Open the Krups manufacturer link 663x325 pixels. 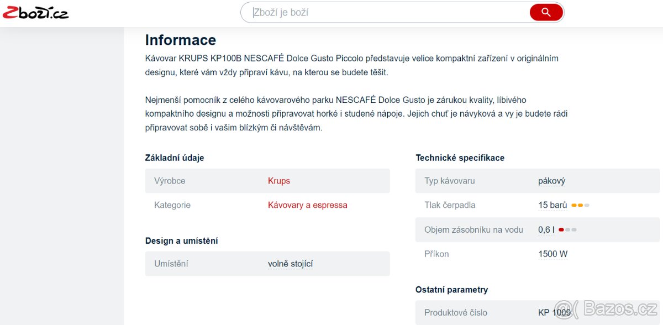279,181
